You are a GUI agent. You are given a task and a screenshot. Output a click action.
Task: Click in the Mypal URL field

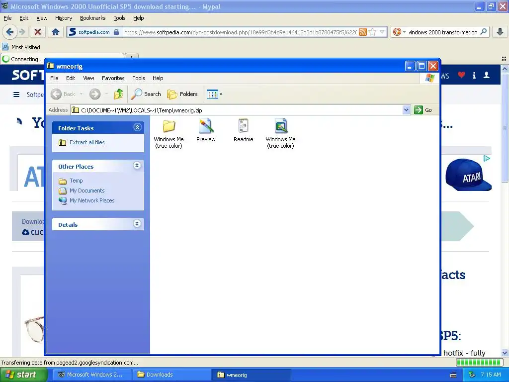click(x=240, y=32)
